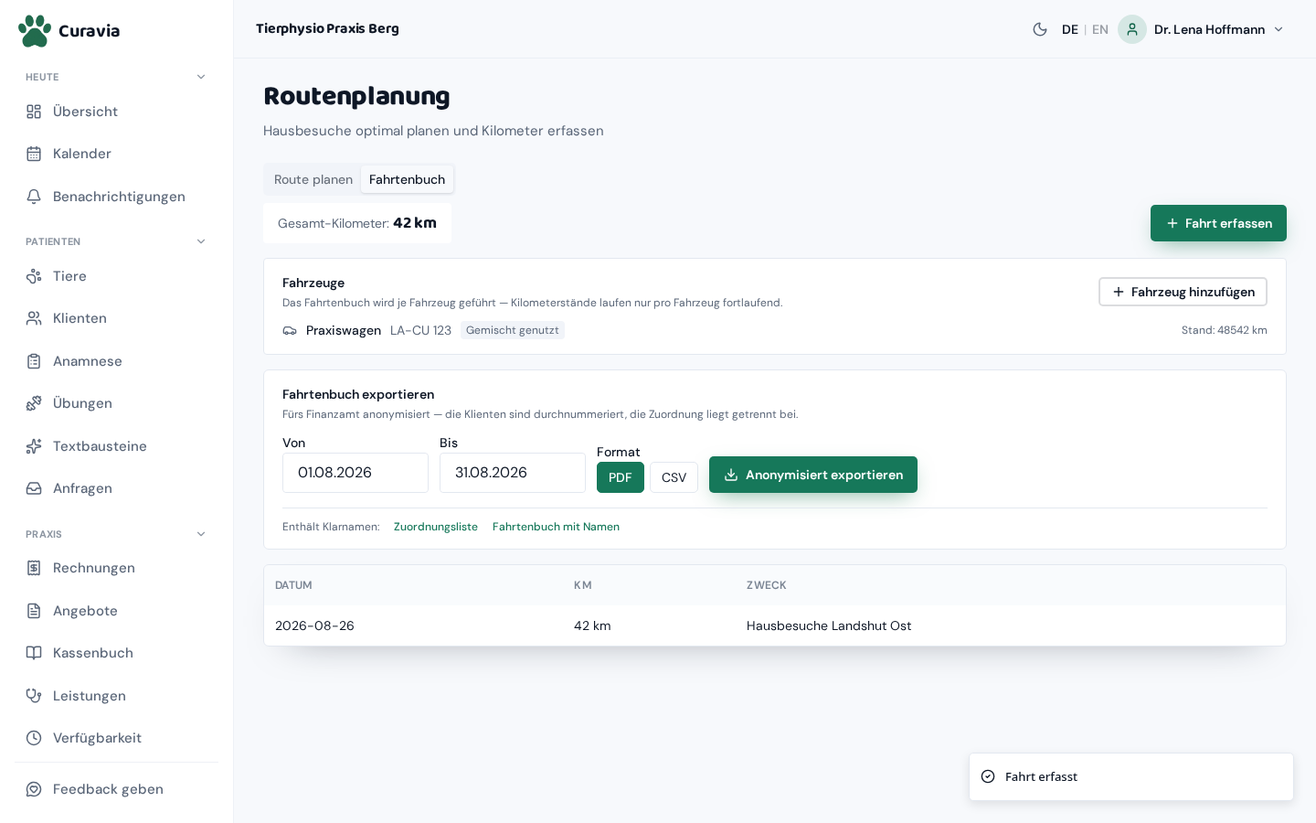Open Dr. Lena Hoffmann user menu

1201,29
